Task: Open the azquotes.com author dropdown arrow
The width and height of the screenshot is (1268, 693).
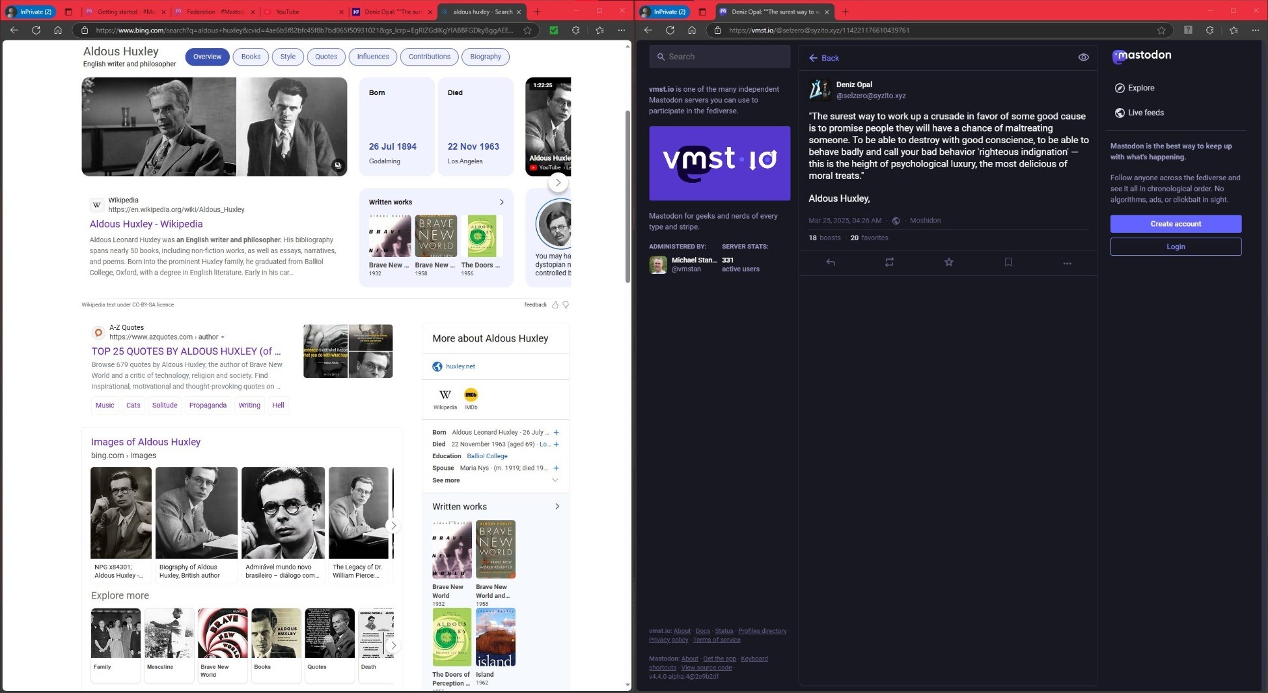Action: 223,337
